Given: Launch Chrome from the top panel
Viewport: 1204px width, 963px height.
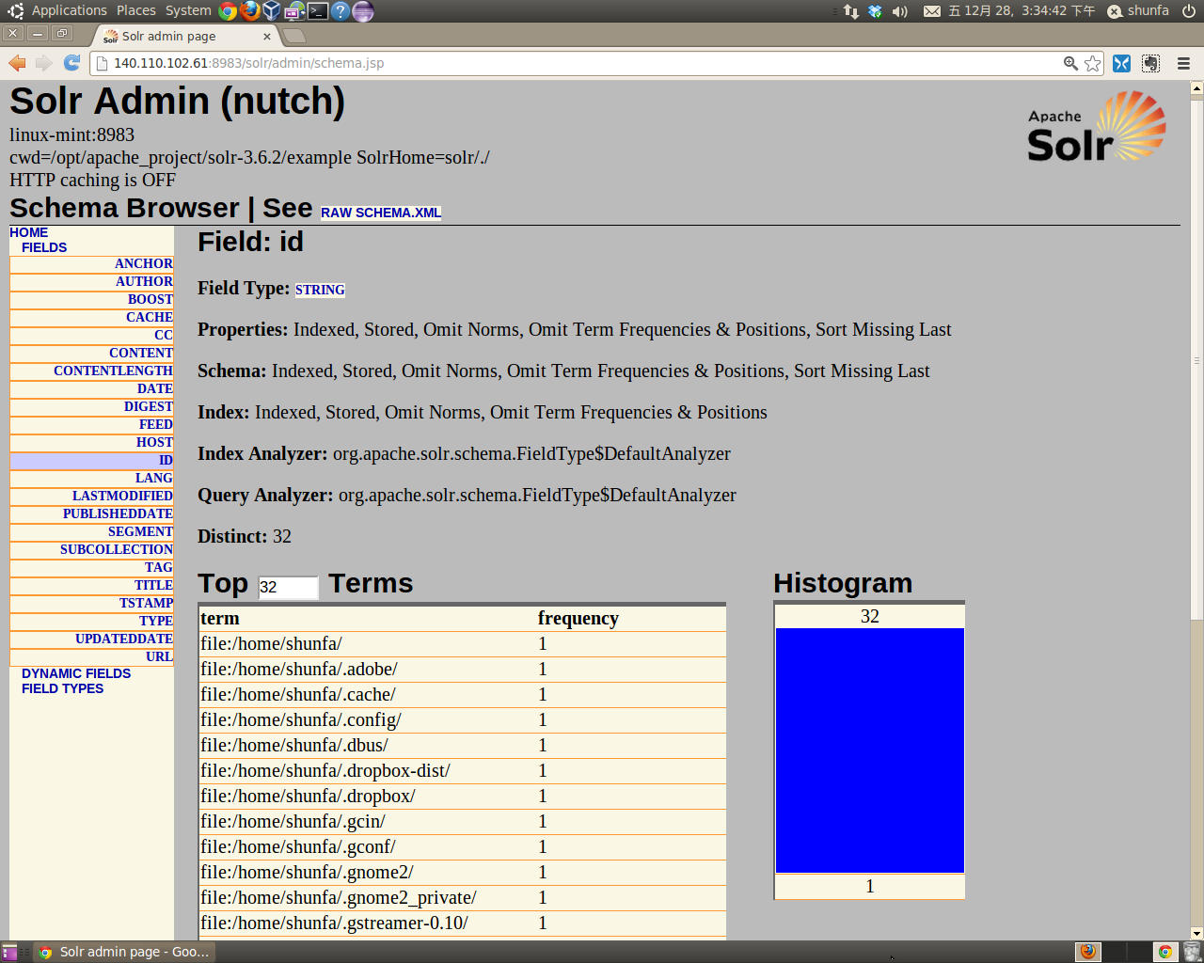Looking at the screenshot, I should (x=228, y=11).
